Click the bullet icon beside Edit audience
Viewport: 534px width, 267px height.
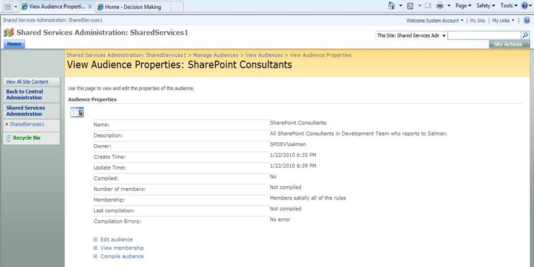point(95,240)
